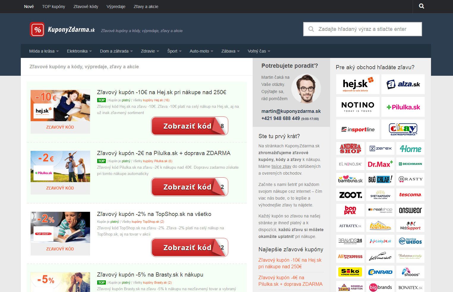Screen dimensions: 453x292
Task: Open the AliExpress logo tile
Action: click(350, 257)
